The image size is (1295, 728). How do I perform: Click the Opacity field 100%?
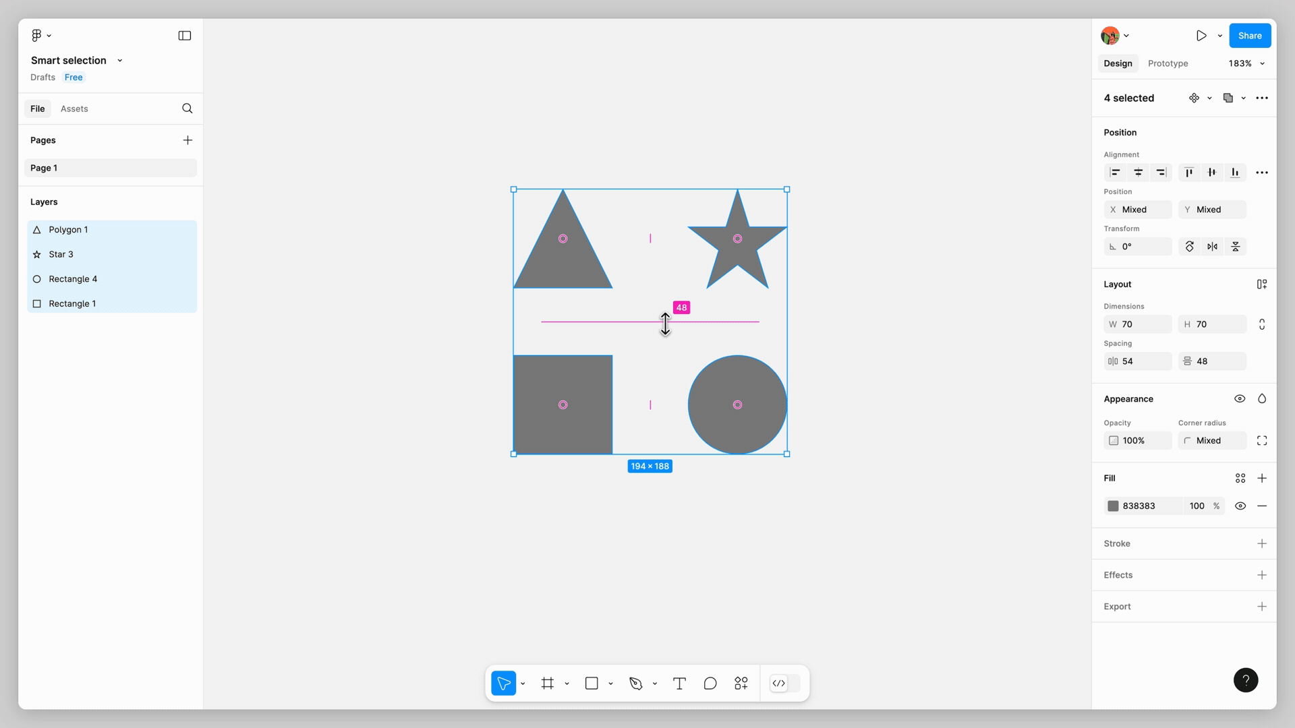pyautogui.click(x=1138, y=441)
